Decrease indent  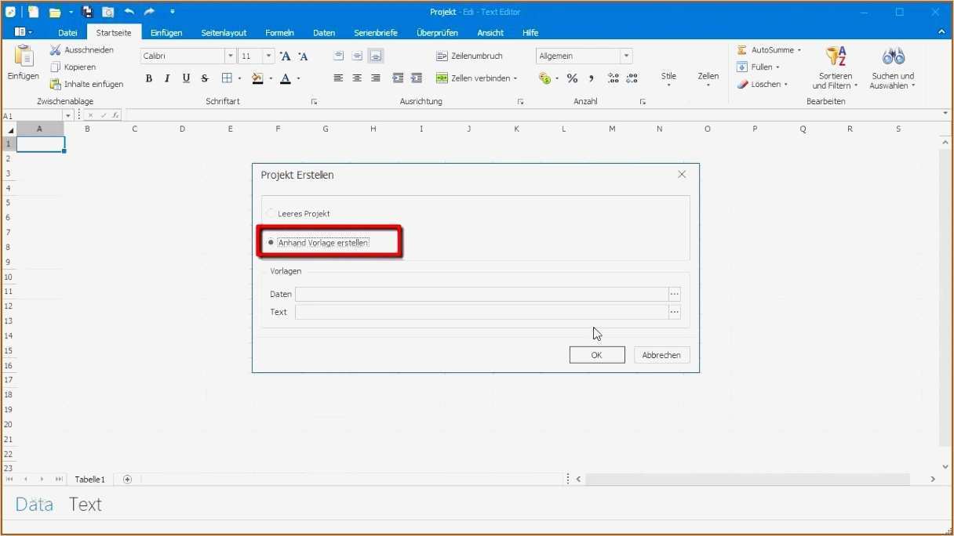point(398,78)
